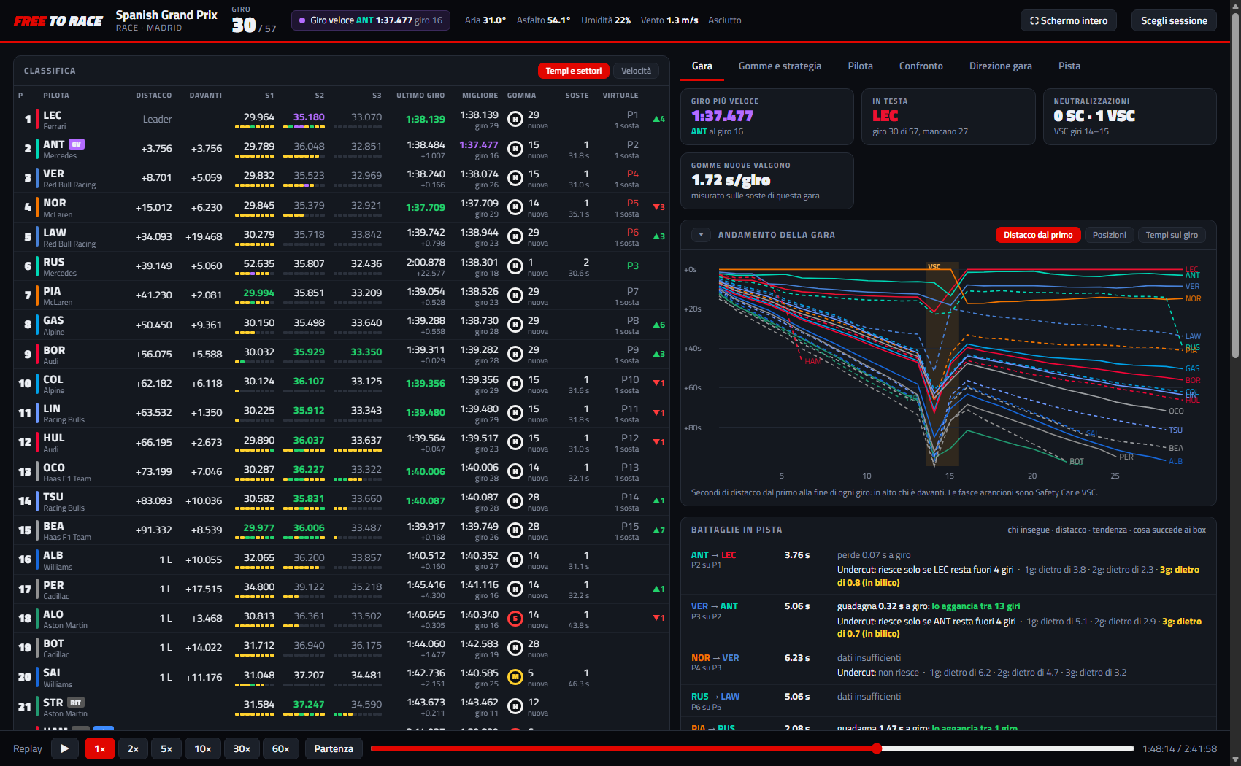The width and height of the screenshot is (1241, 766).
Task: Click VER's tyre compound icon
Action: (x=515, y=177)
